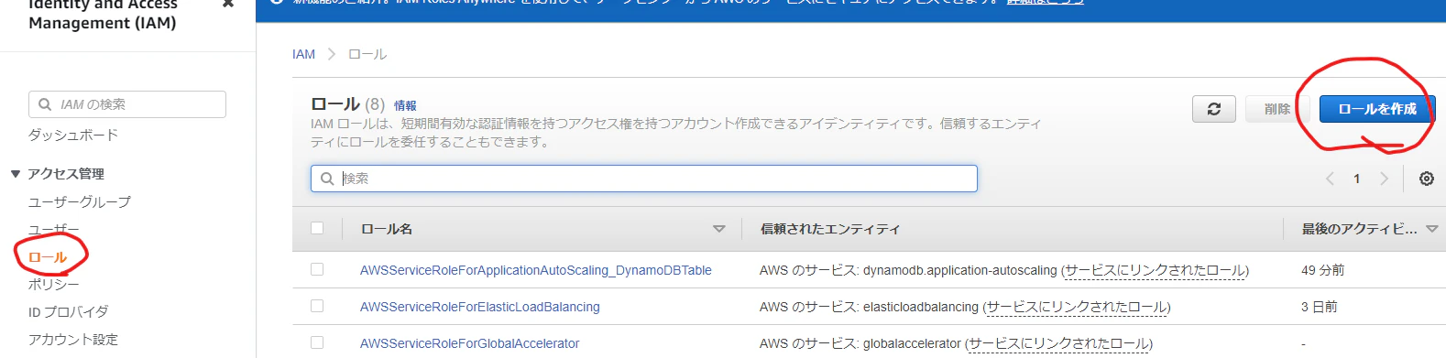The height and width of the screenshot is (358, 1446).
Task: Close the IAM navigation panel
Action: (x=228, y=4)
